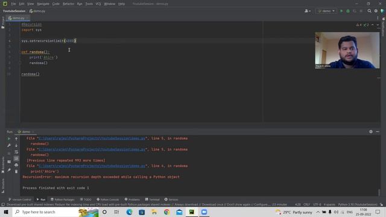Viewport: 386px width, 217px height.
Task: Click traceback file link for line 4
Action: coord(92,166)
